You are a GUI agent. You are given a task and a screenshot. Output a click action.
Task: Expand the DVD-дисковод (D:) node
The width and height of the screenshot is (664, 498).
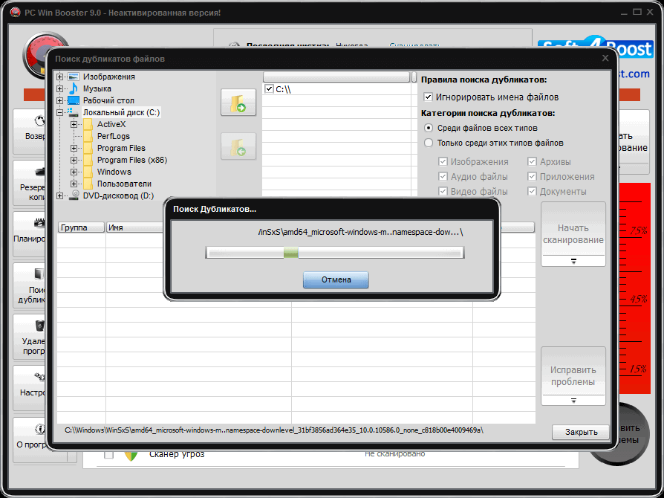click(x=59, y=195)
